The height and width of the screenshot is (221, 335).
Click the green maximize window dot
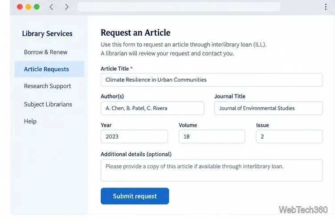pos(37,7)
